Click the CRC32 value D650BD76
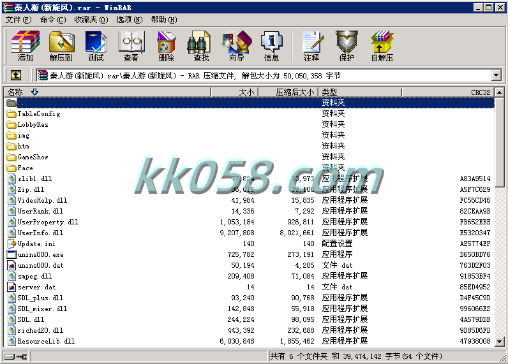508x364 pixels. (475, 254)
